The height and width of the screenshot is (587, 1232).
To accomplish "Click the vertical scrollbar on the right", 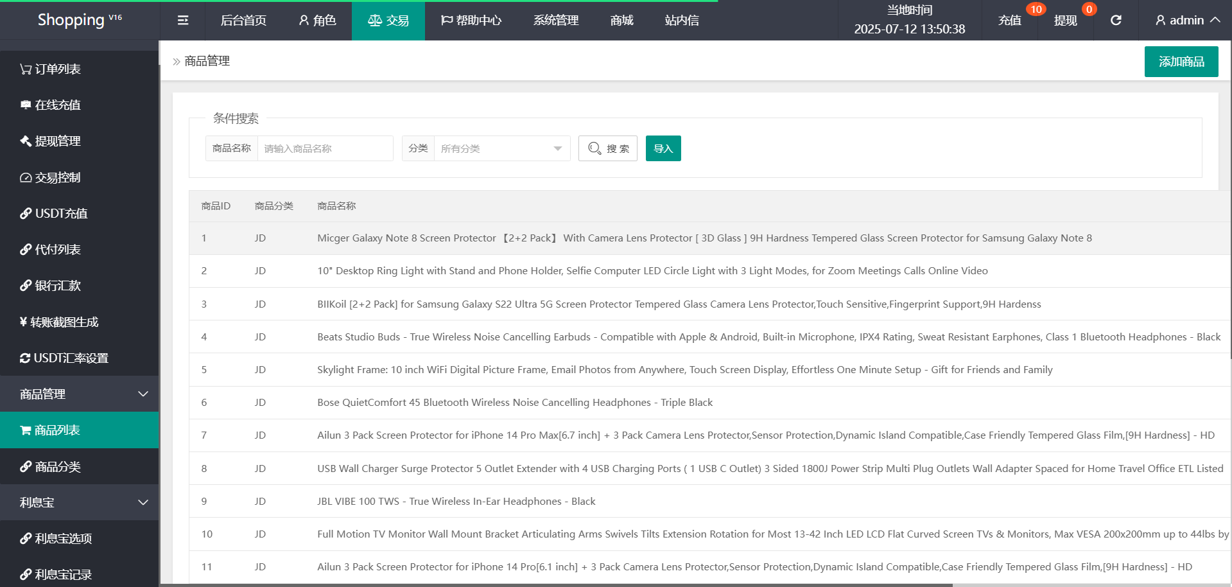I will click(x=1230, y=199).
